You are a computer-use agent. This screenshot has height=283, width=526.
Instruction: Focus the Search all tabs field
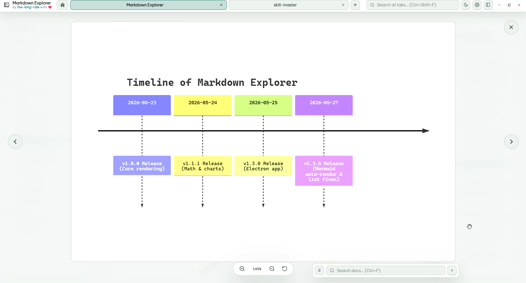[413, 5]
